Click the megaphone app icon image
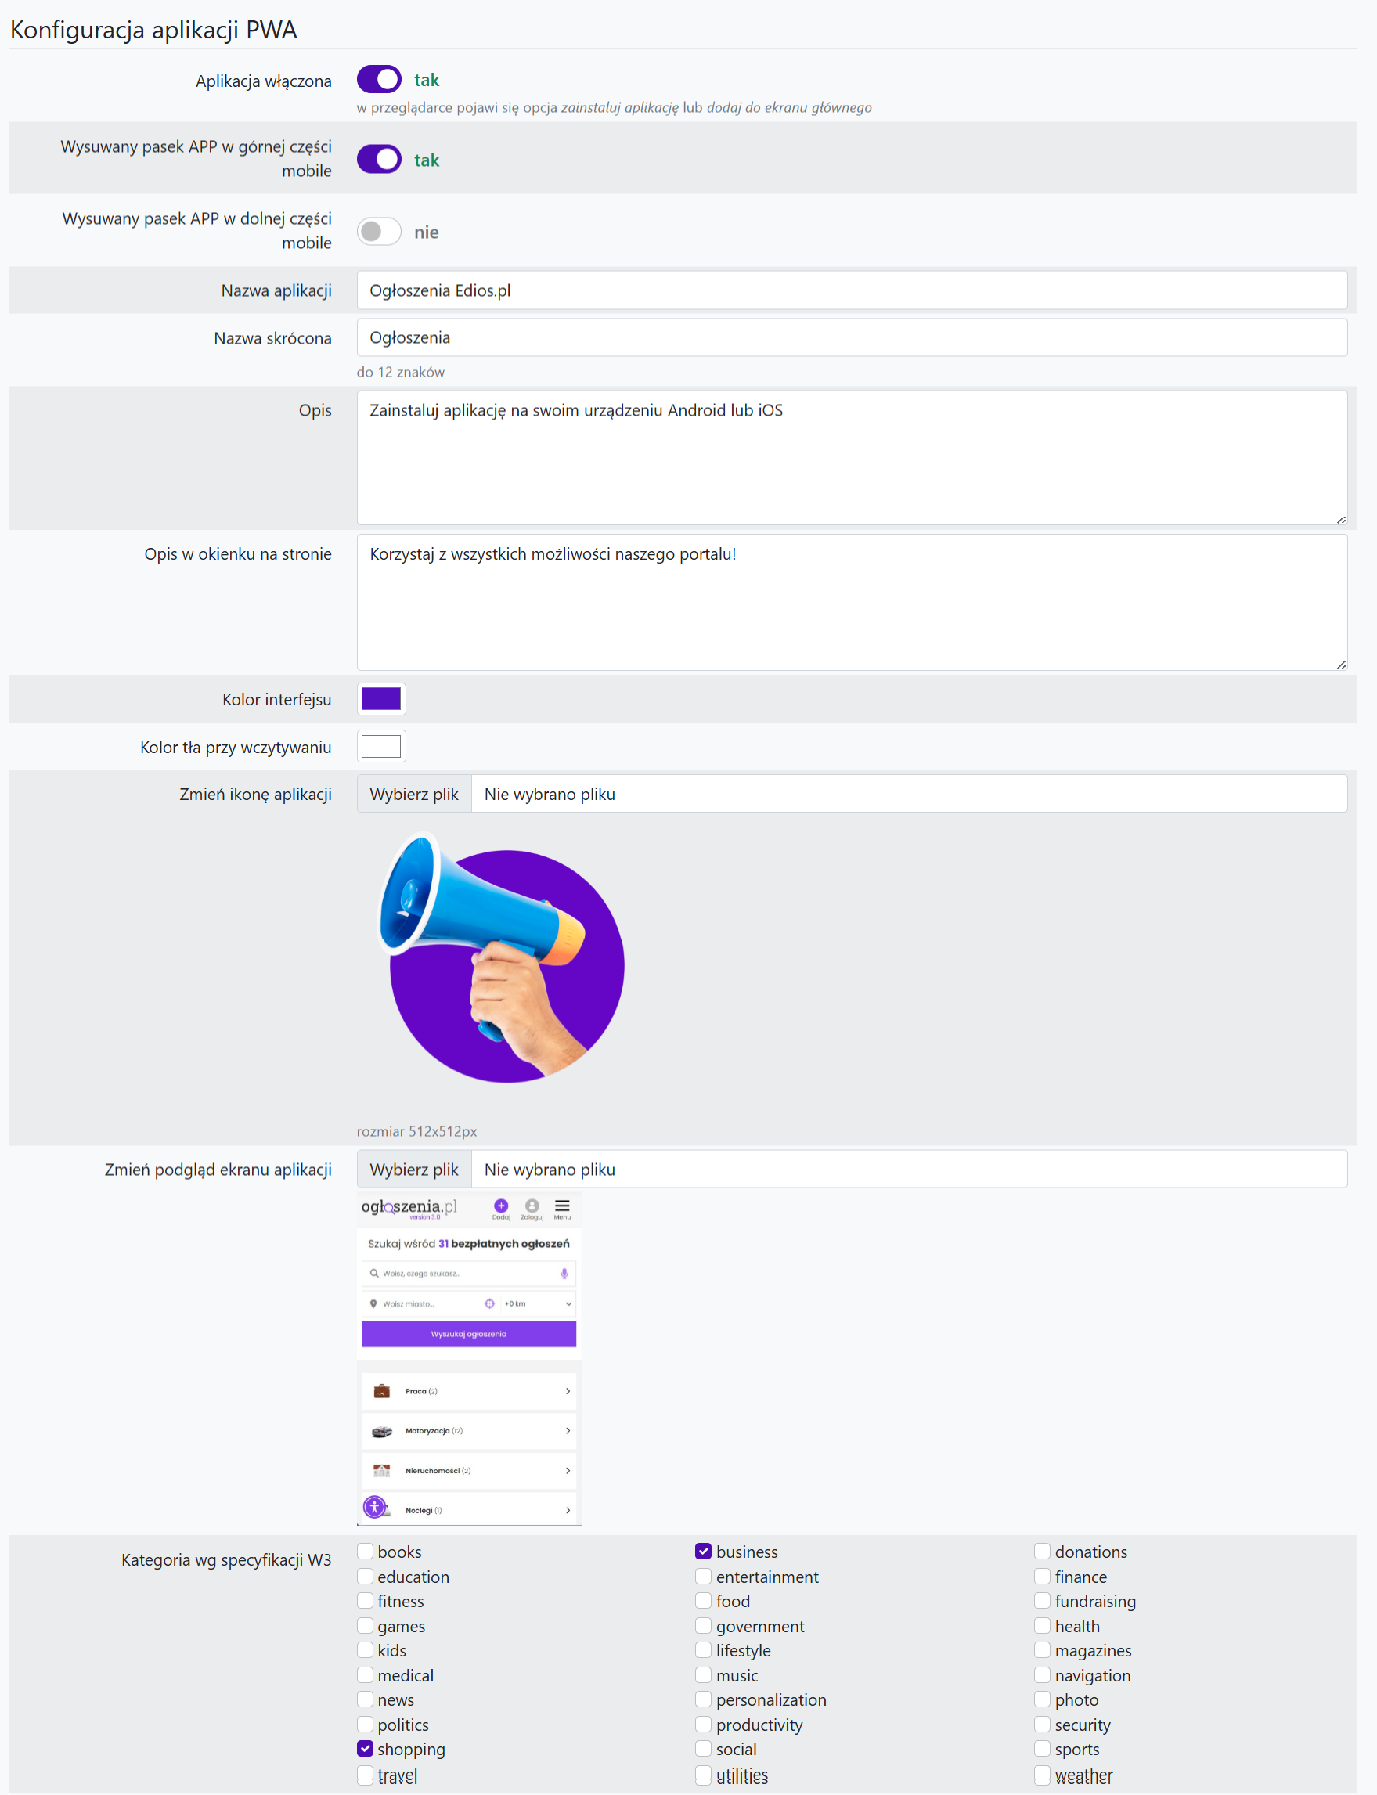 click(x=502, y=957)
